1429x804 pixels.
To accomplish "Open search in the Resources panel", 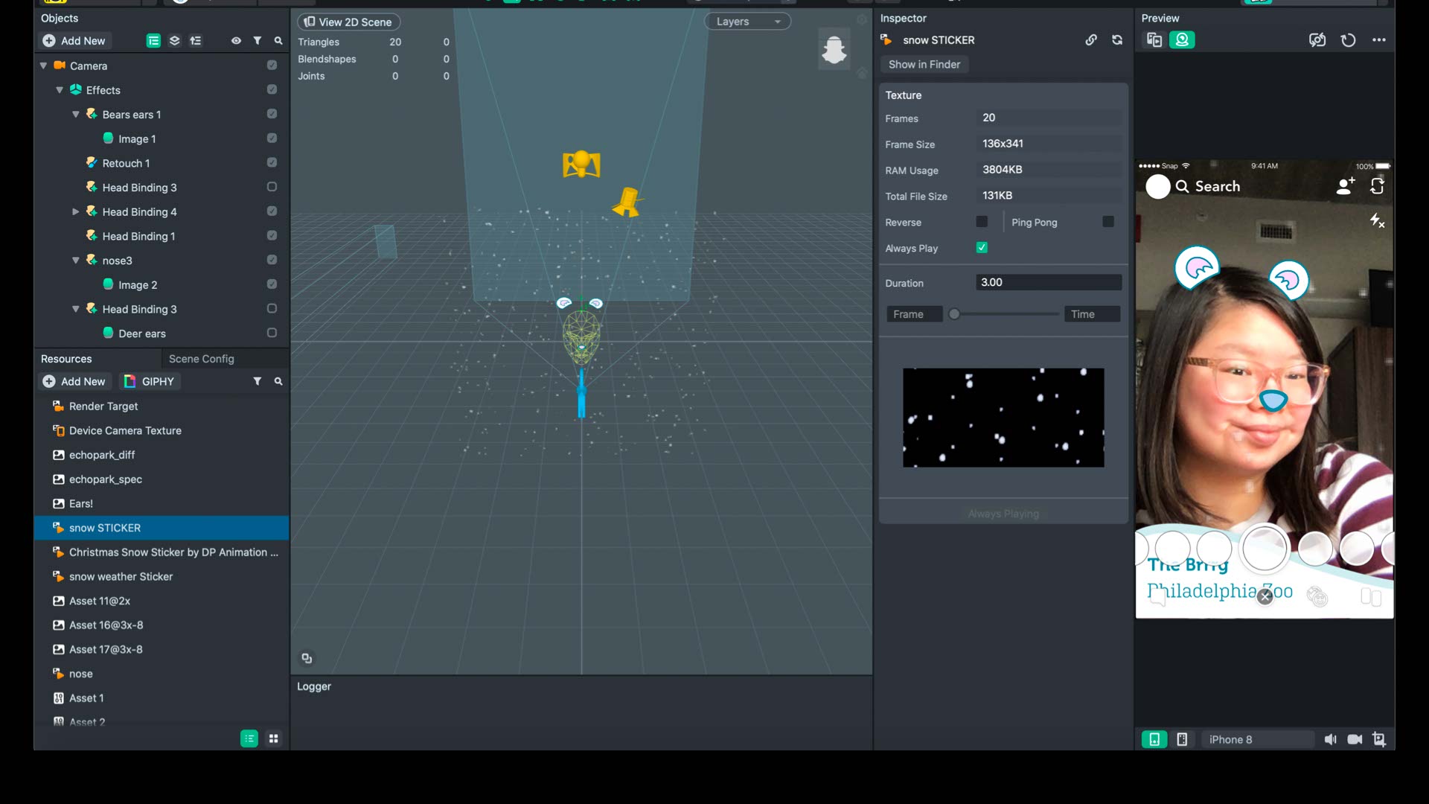I will coord(278,381).
